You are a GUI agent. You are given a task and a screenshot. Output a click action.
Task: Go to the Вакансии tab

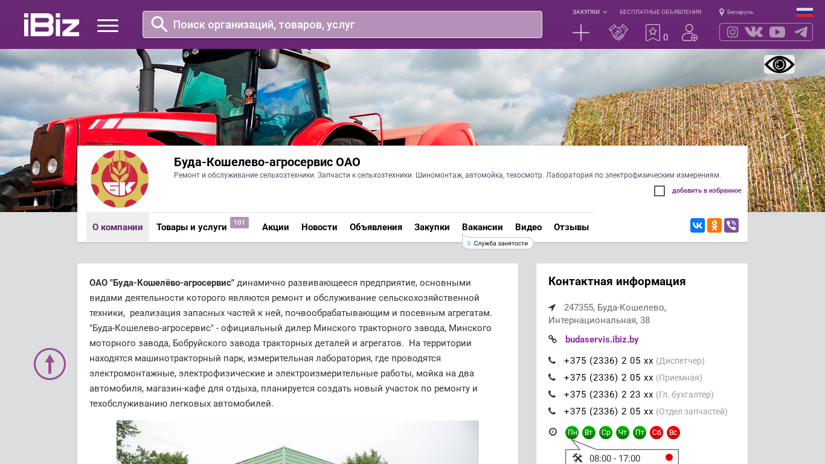click(x=483, y=227)
